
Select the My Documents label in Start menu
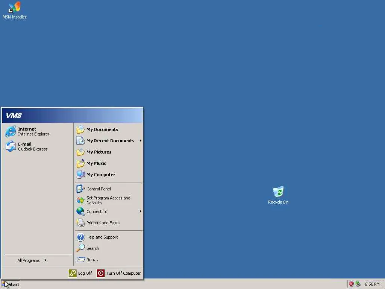102,129
